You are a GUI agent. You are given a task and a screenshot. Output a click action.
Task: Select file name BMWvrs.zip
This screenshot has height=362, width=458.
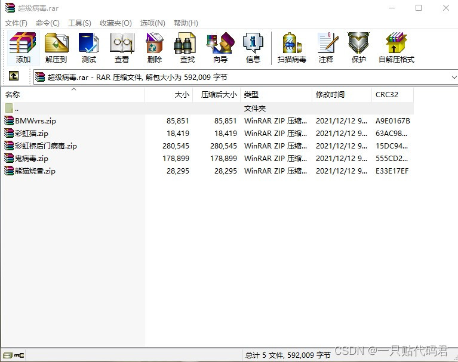pyautogui.click(x=35, y=120)
